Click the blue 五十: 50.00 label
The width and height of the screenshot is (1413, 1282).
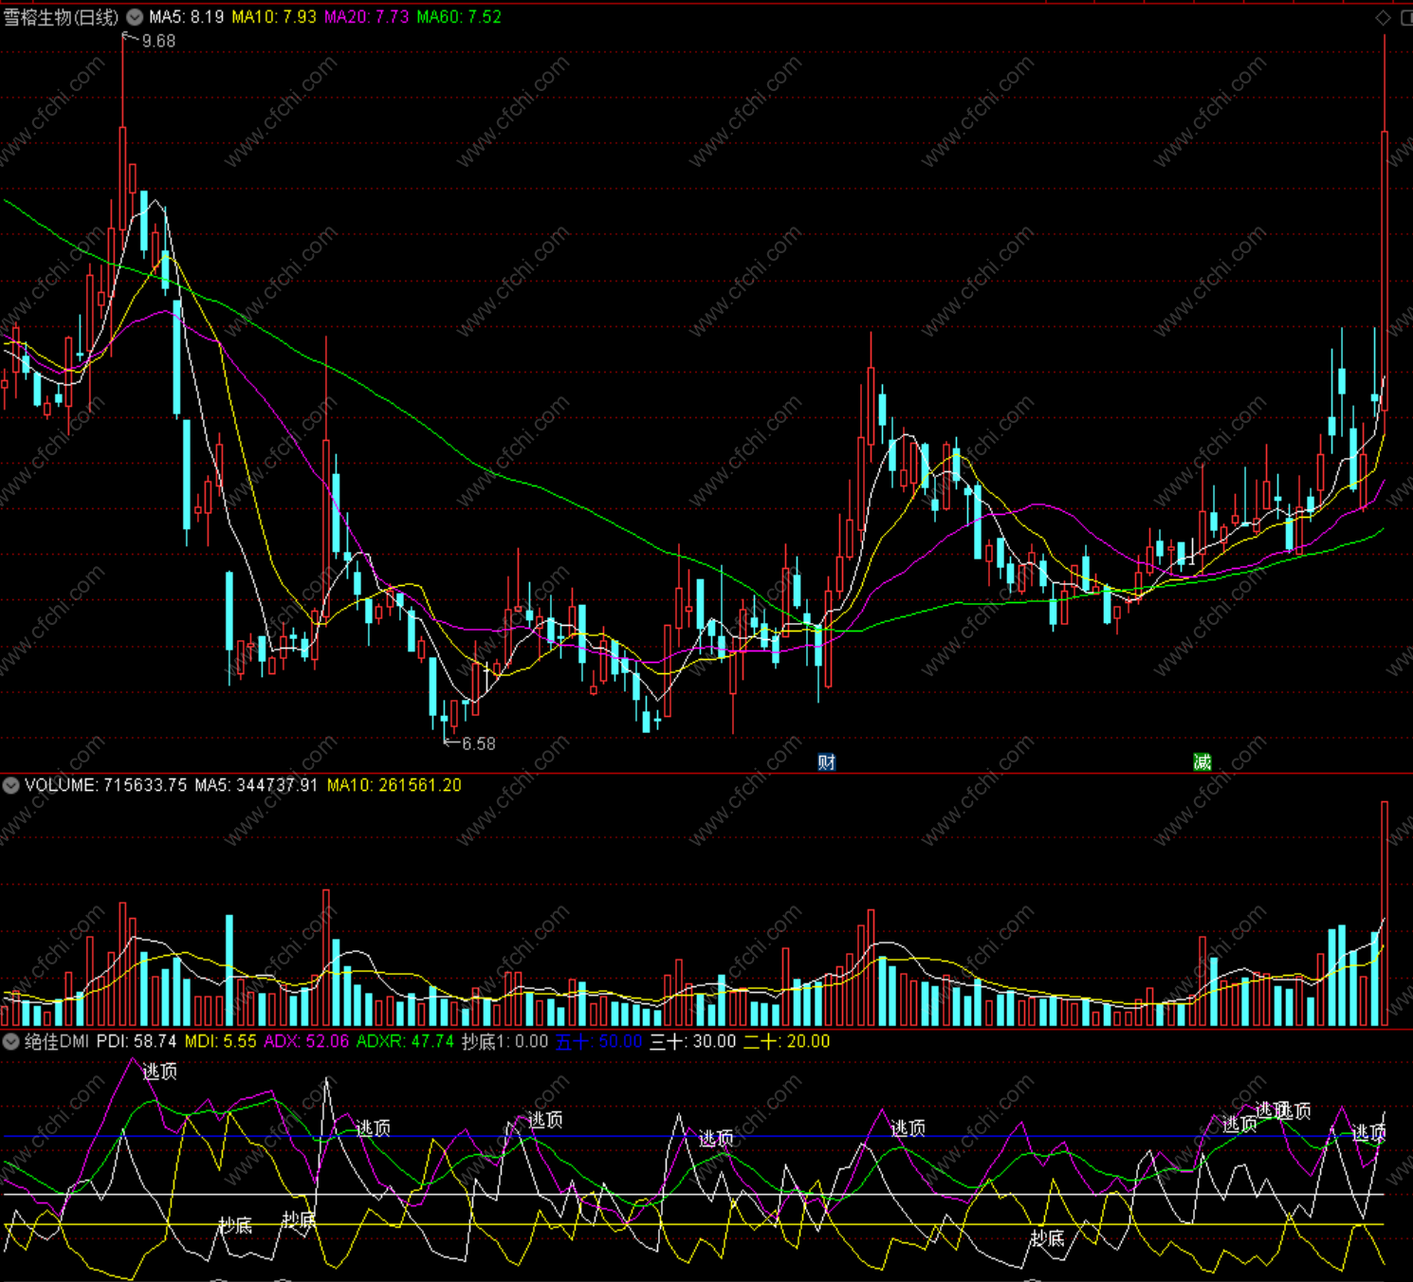(x=599, y=1041)
